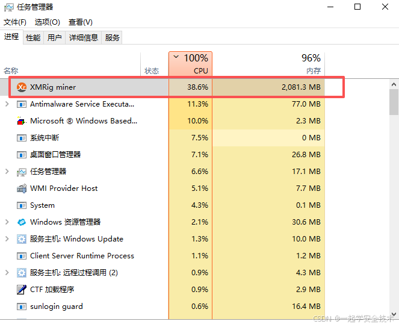The width and height of the screenshot is (399, 327).
Task: Switch to the 详细信息 tab
Action: [84, 38]
